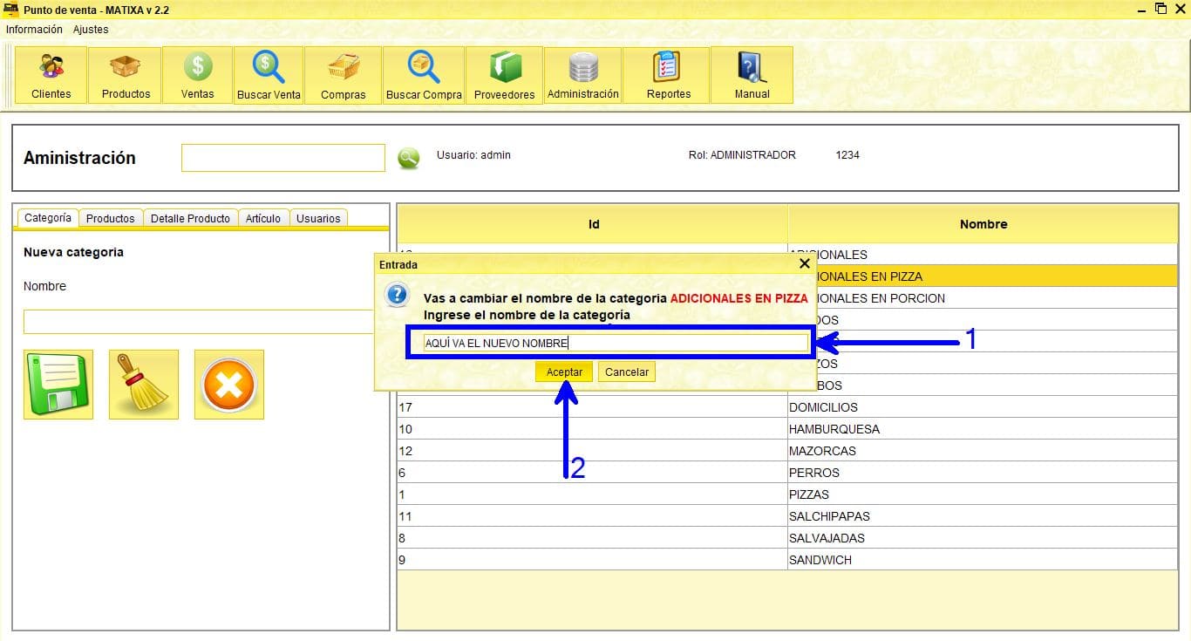The width and height of the screenshot is (1191, 641).
Task: Switch to the Detalle Producto tab
Action: point(190,218)
